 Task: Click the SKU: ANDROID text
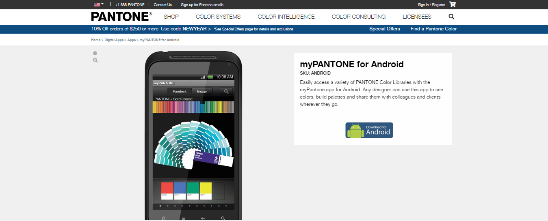point(315,73)
